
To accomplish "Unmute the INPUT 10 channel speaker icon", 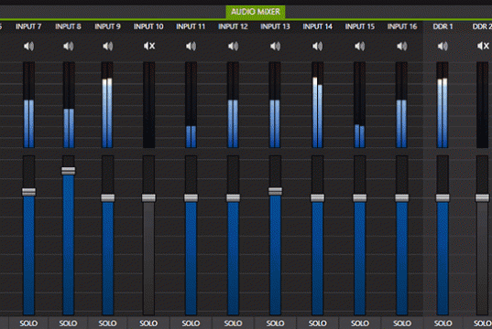I will pos(149,47).
